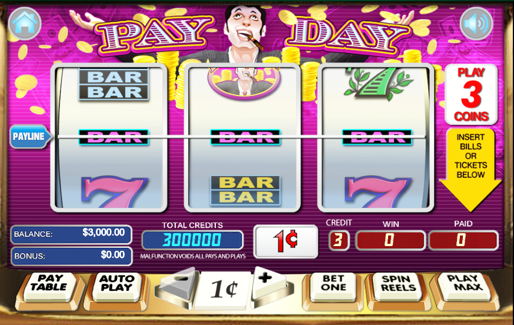Click the Balance $3,000.00 field
The height and width of the screenshot is (325, 514).
click(71, 234)
